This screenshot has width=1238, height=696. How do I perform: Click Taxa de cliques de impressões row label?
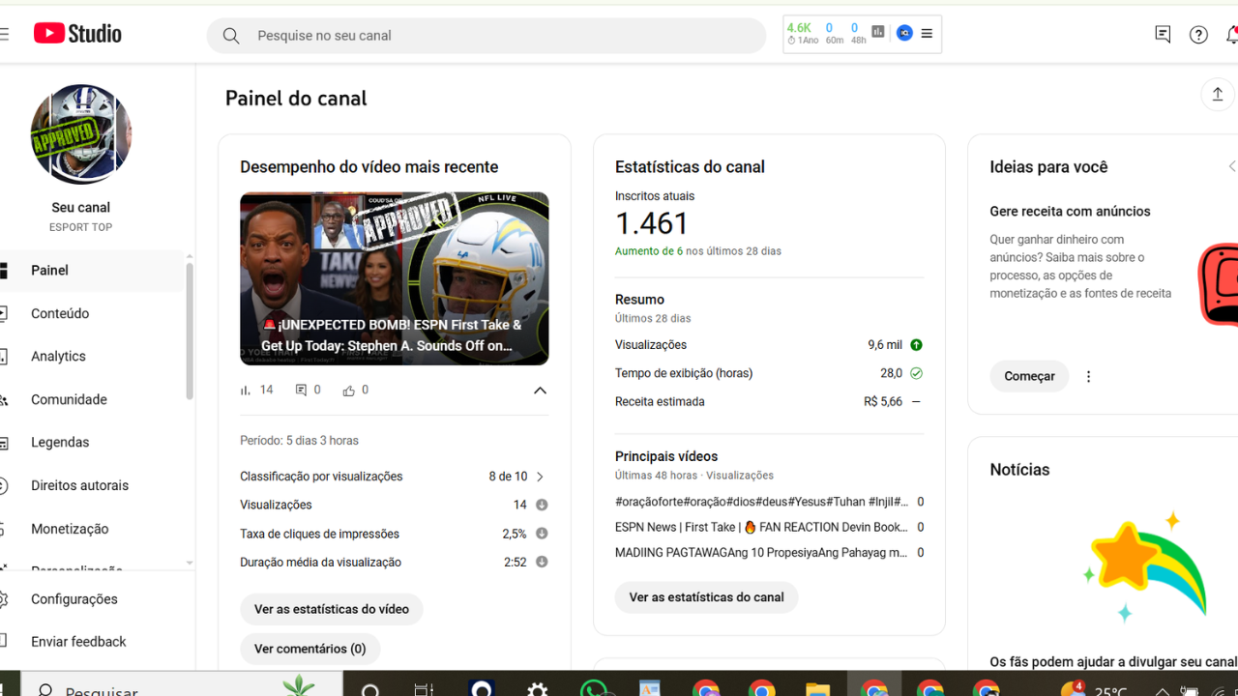point(320,534)
